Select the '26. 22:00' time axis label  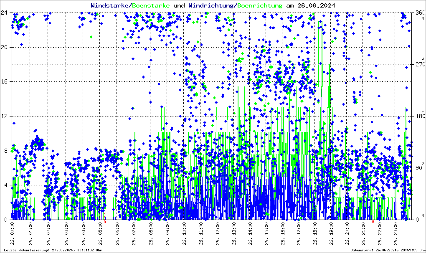click(x=380, y=233)
